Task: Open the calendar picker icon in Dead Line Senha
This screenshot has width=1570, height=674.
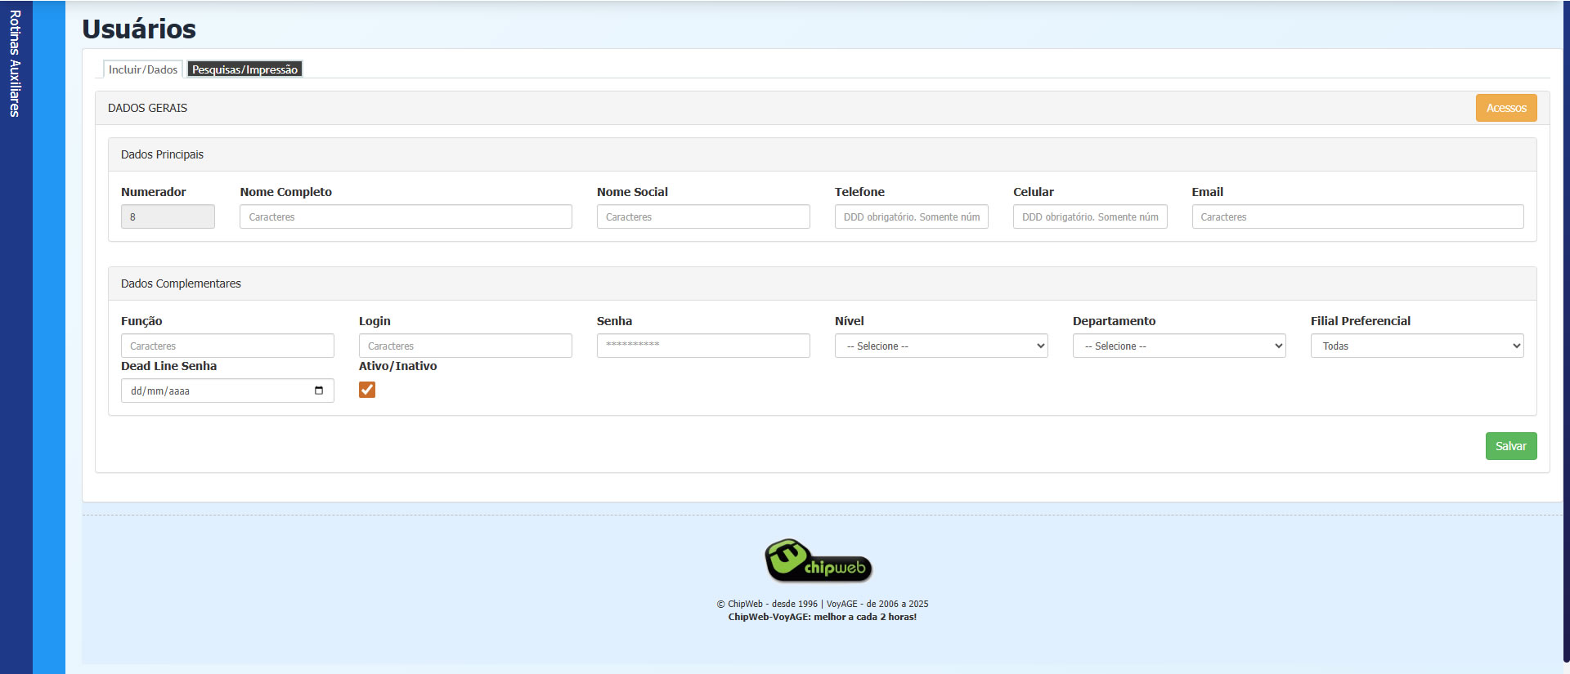Action: (x=319, y=391)
